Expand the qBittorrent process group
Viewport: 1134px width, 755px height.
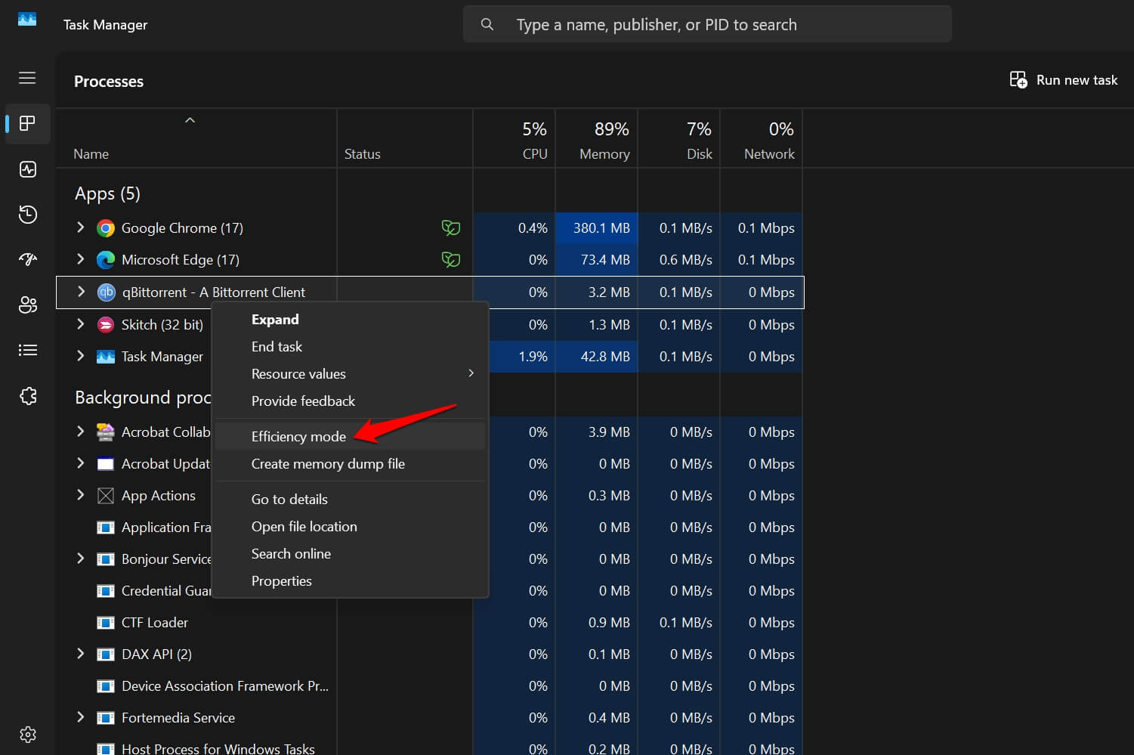[81, 291]
